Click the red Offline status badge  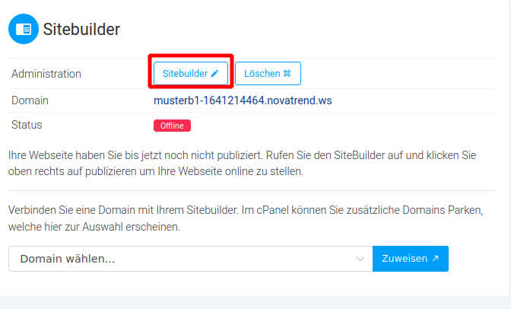[172, 126]
